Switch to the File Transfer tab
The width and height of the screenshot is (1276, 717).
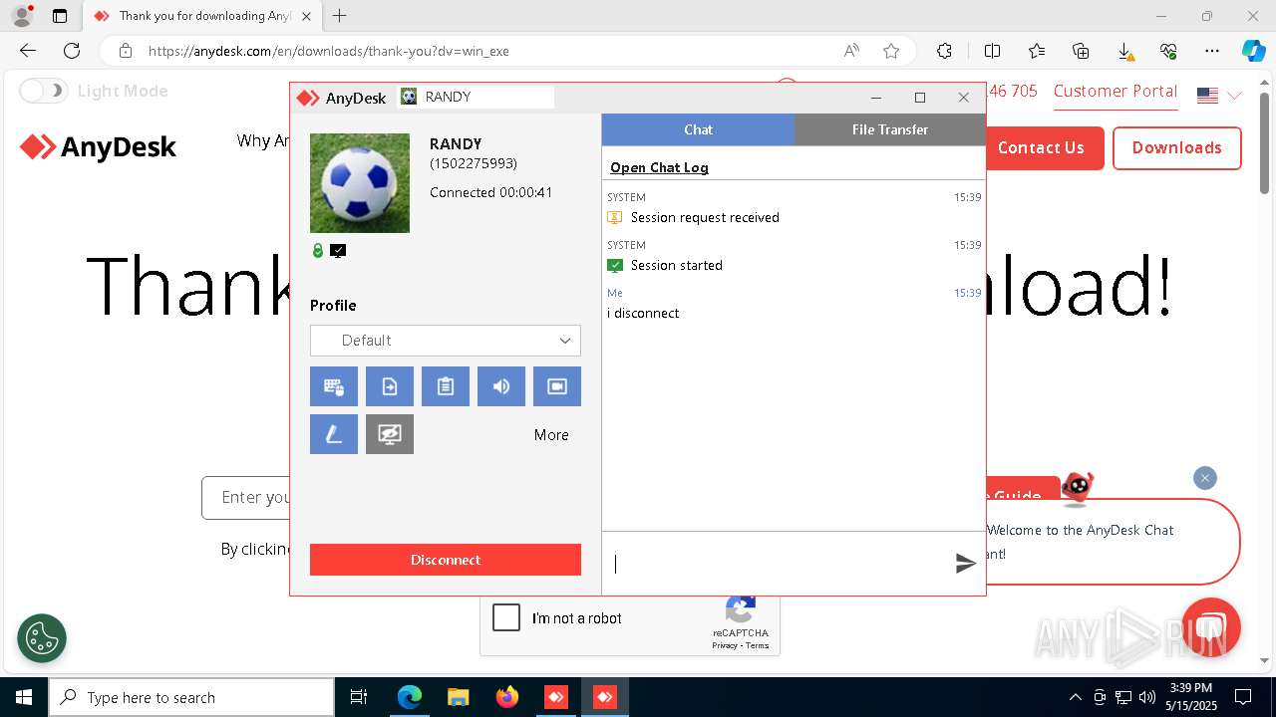pos(890,129)
